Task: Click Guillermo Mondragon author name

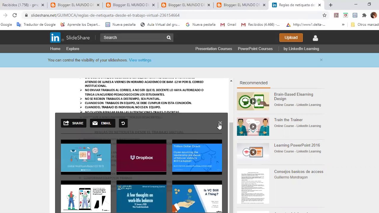Action: (291, 177)
